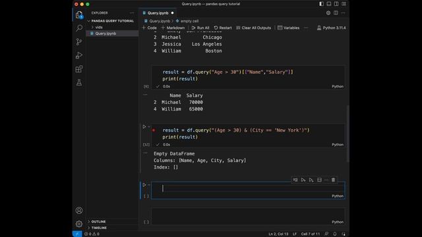Open notebook settings gear in the editor title
This screenshot has width=422, height=237.
[328, 13]
